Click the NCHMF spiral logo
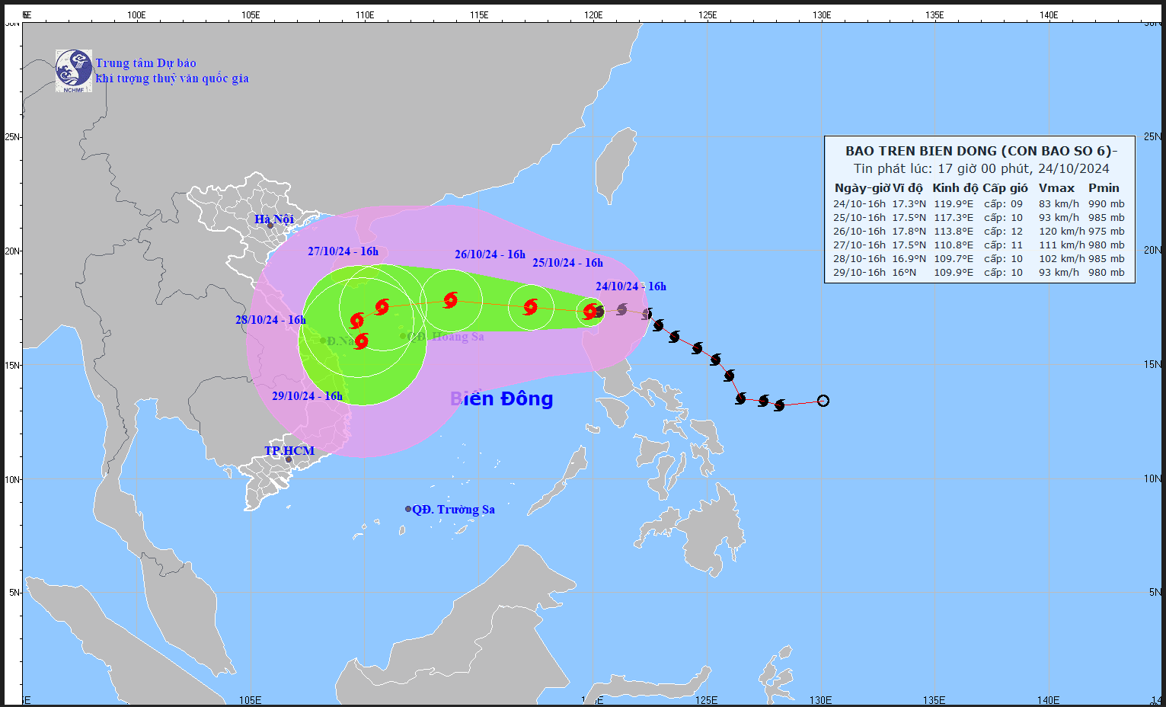This screenshot has height=707, width=1166. (x=72, y=67)
